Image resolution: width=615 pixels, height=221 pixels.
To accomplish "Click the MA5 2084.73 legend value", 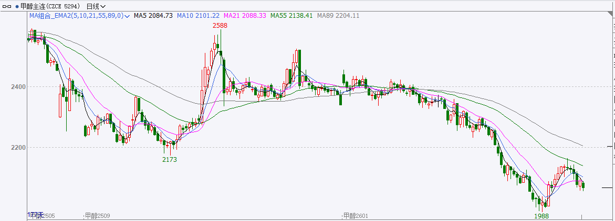I will point(153,16).
